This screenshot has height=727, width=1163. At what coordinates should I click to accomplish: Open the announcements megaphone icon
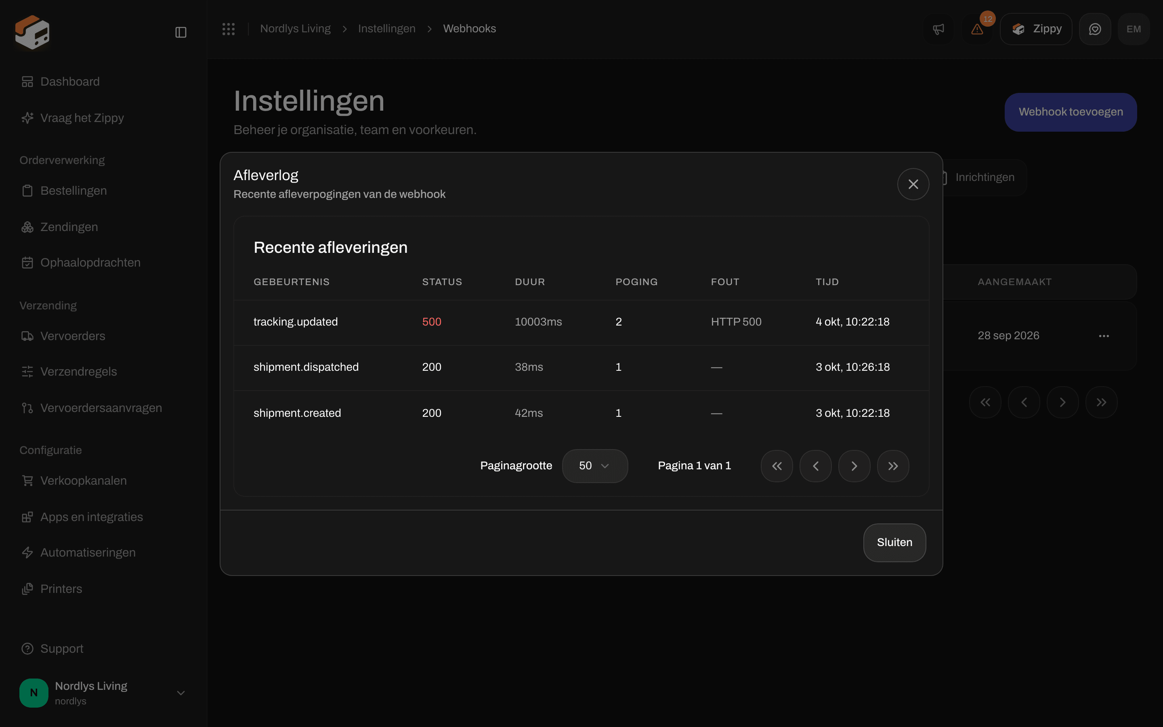point(938,29)
